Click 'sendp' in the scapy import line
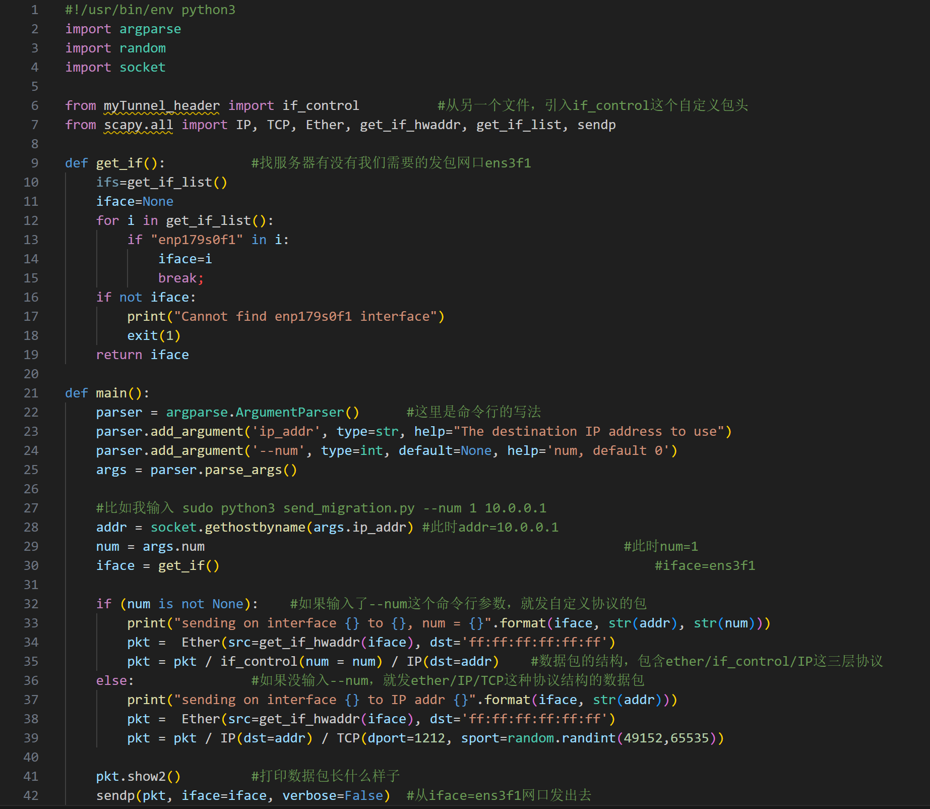Screen dimensions: 930x809 (x=597, y=125)
